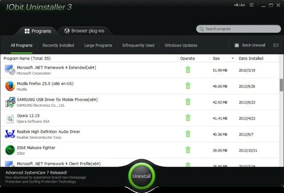
Task: Select Realtek High Definition Audio Driver name
Action: coord(48,132)
